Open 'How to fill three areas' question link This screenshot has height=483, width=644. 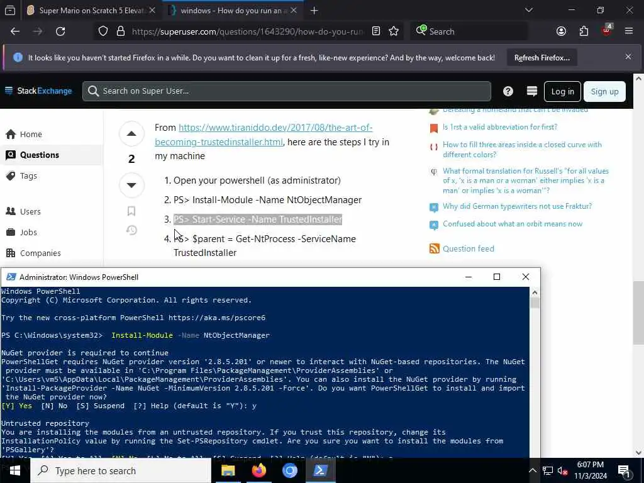click(521, 150)
